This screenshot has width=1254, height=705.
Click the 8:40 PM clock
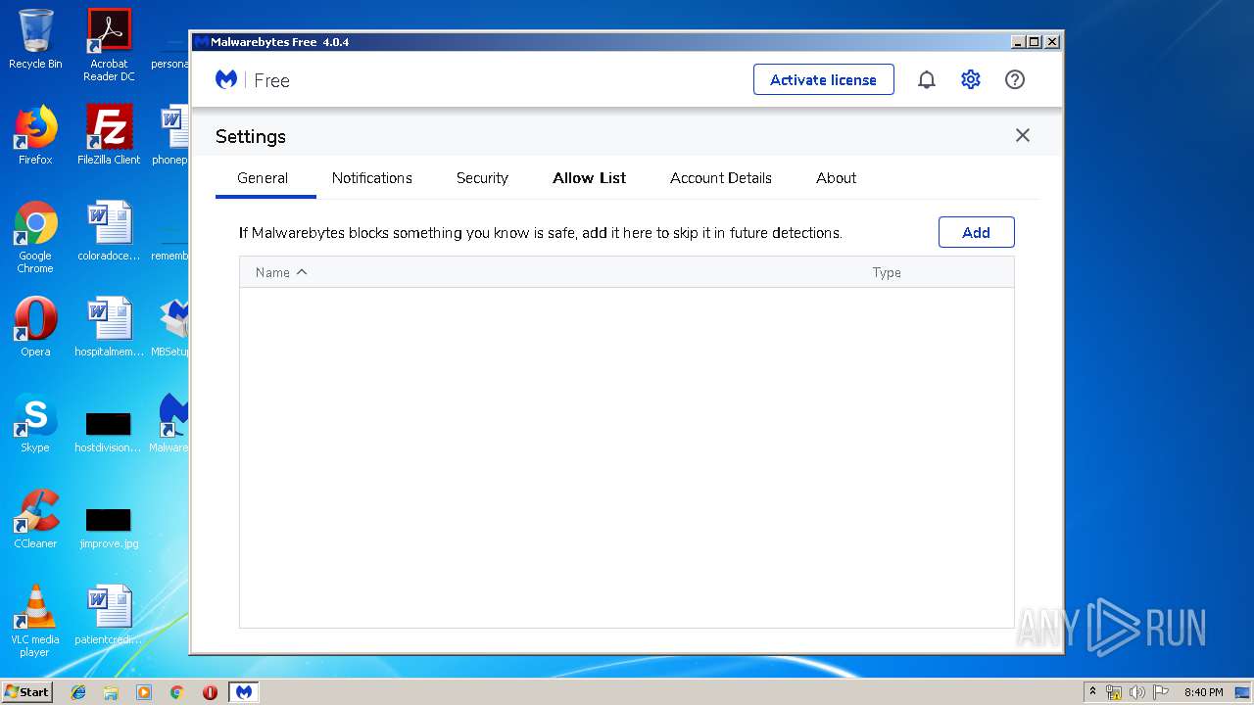[1203, 692]
